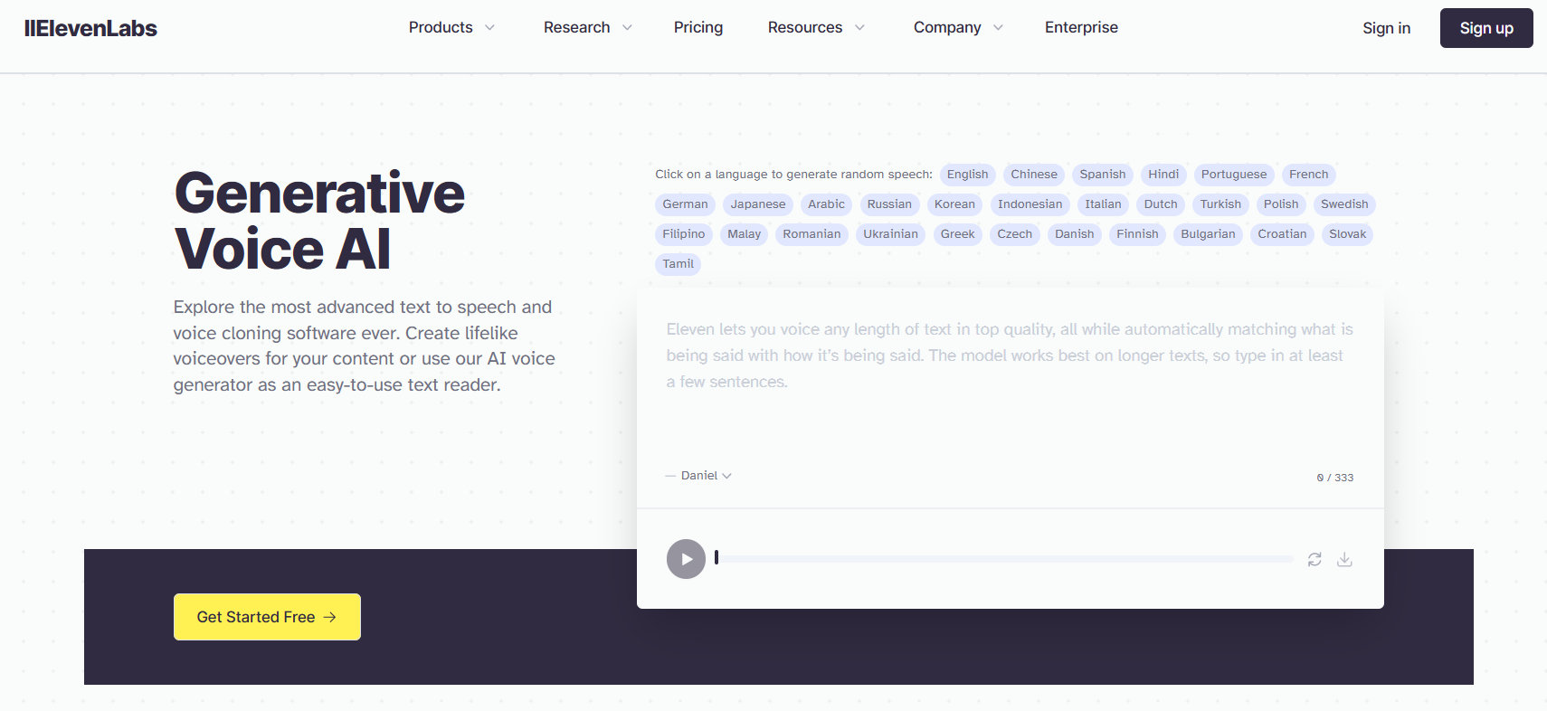Screen dimensions: 1547x711
Task: Select the Chinese language chip
Action: [x=1033, y=175]
